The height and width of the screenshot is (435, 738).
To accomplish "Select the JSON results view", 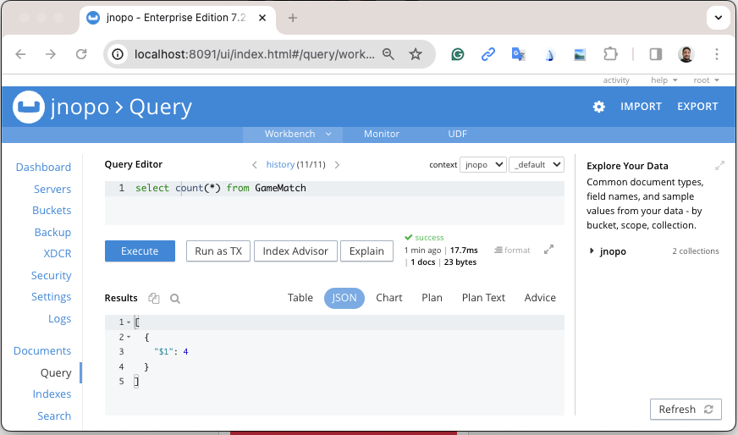I will pyautogui.click(x=344, y=298).
